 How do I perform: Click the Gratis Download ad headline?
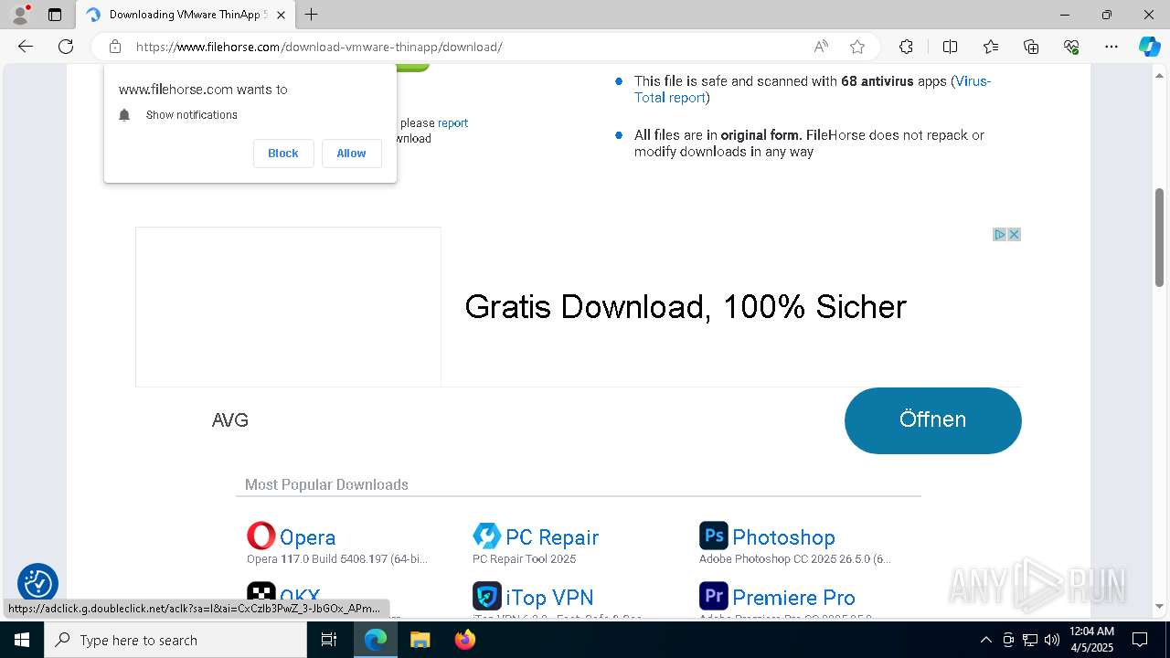coord(686,306)
